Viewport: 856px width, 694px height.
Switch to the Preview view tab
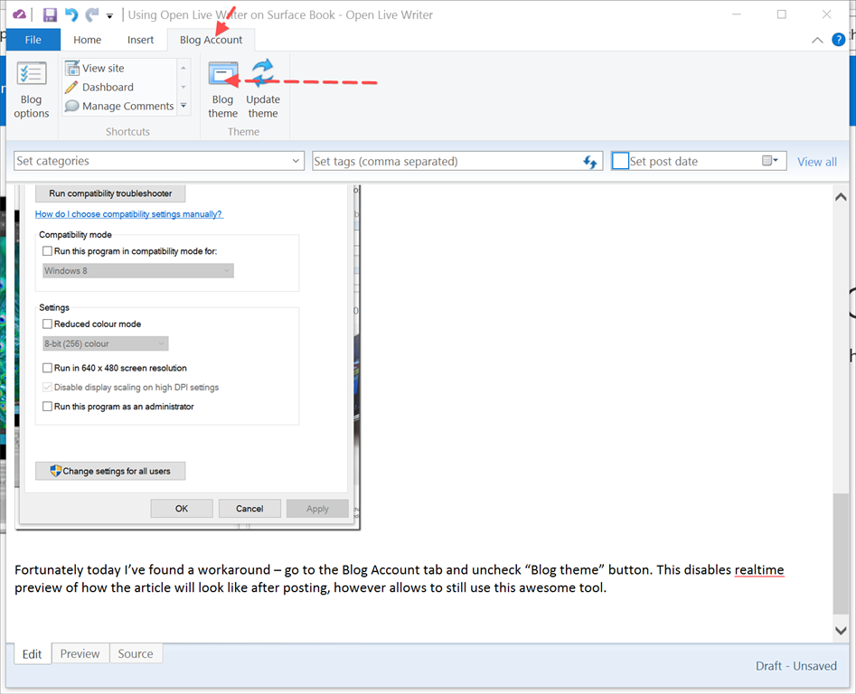click(80, 653)
